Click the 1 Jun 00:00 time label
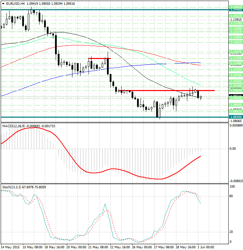Image resolution: width=243 pixels, height=250 pixels. click(206, 247)
